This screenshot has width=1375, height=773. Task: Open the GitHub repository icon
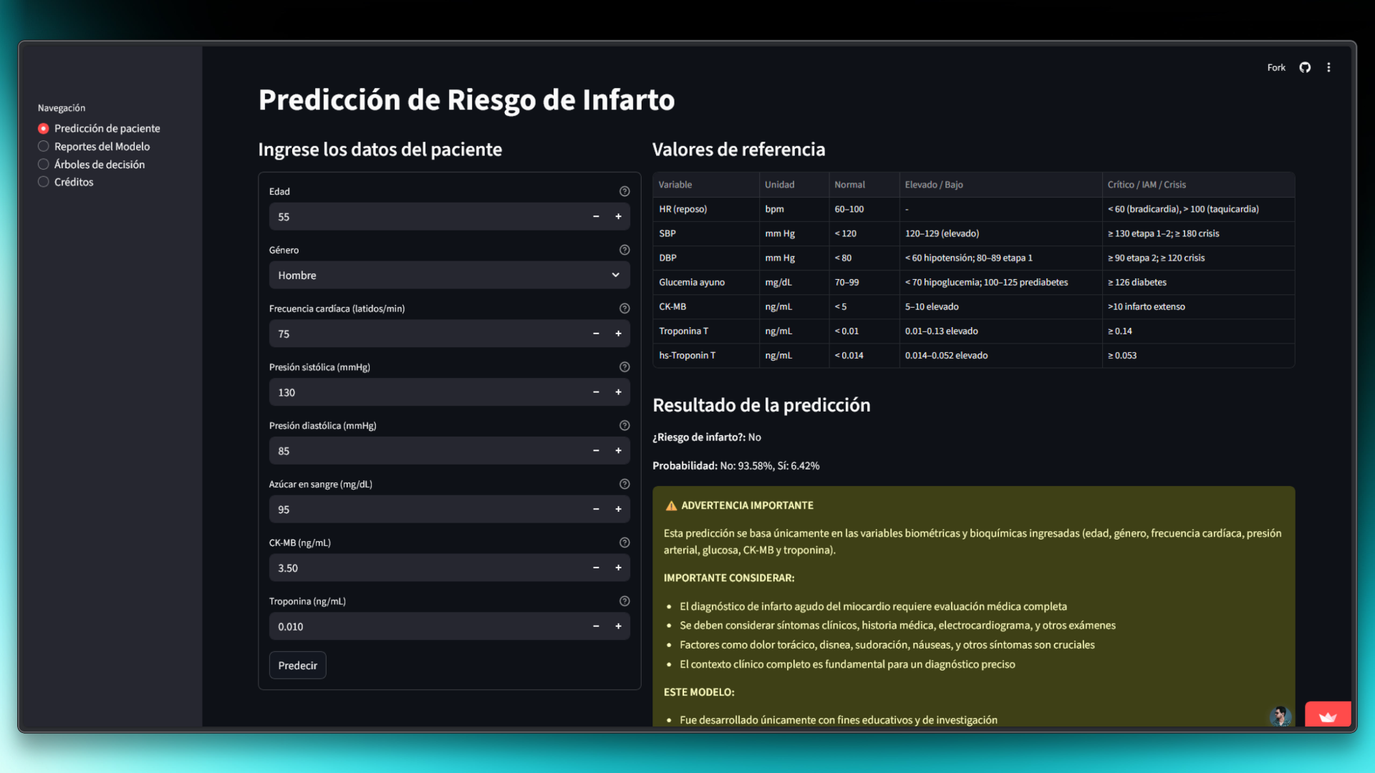pos(1305,67)
